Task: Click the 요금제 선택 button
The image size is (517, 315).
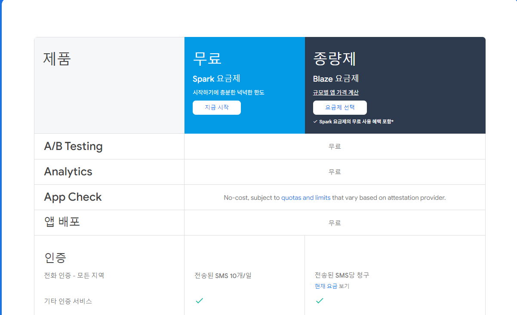Action: coord(340,107)
